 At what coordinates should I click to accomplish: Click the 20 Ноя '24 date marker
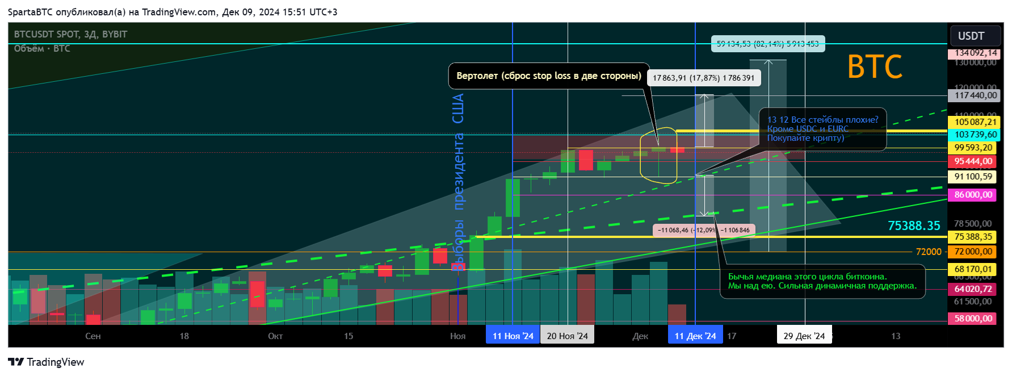tap(567, 336)
